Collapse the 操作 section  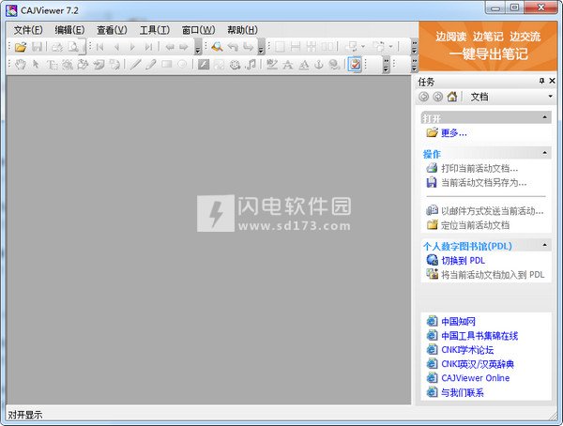(x=544, y=153)
